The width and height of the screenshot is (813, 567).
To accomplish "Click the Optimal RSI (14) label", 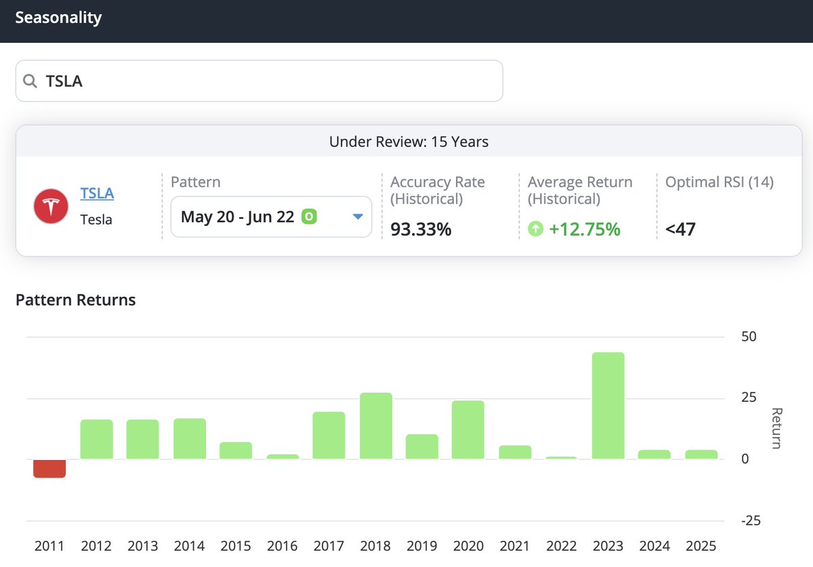I will pos(720,182).
